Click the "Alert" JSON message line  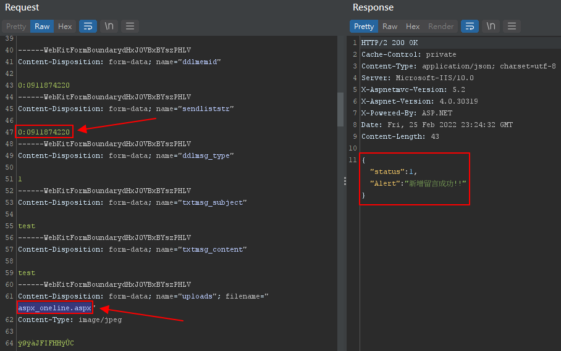418,184
